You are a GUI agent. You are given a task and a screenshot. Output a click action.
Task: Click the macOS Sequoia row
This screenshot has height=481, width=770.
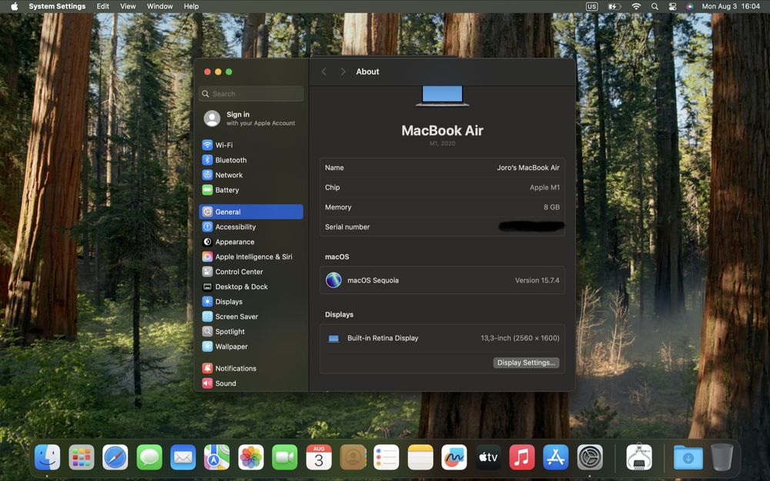(442, 280)
